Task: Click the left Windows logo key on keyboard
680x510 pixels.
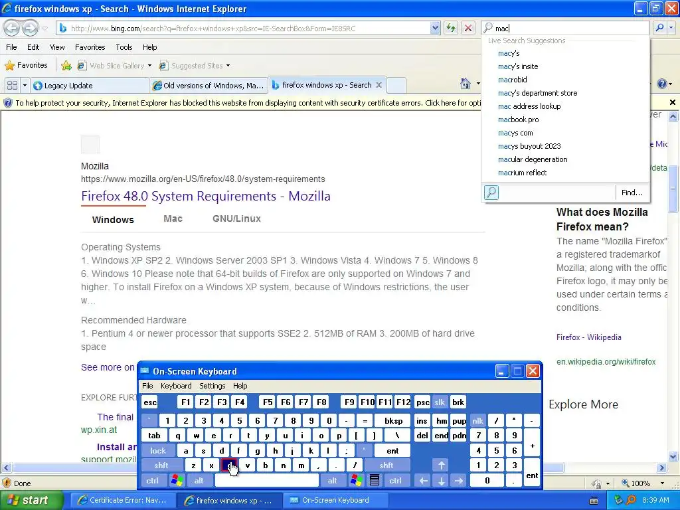Action: 177,481
